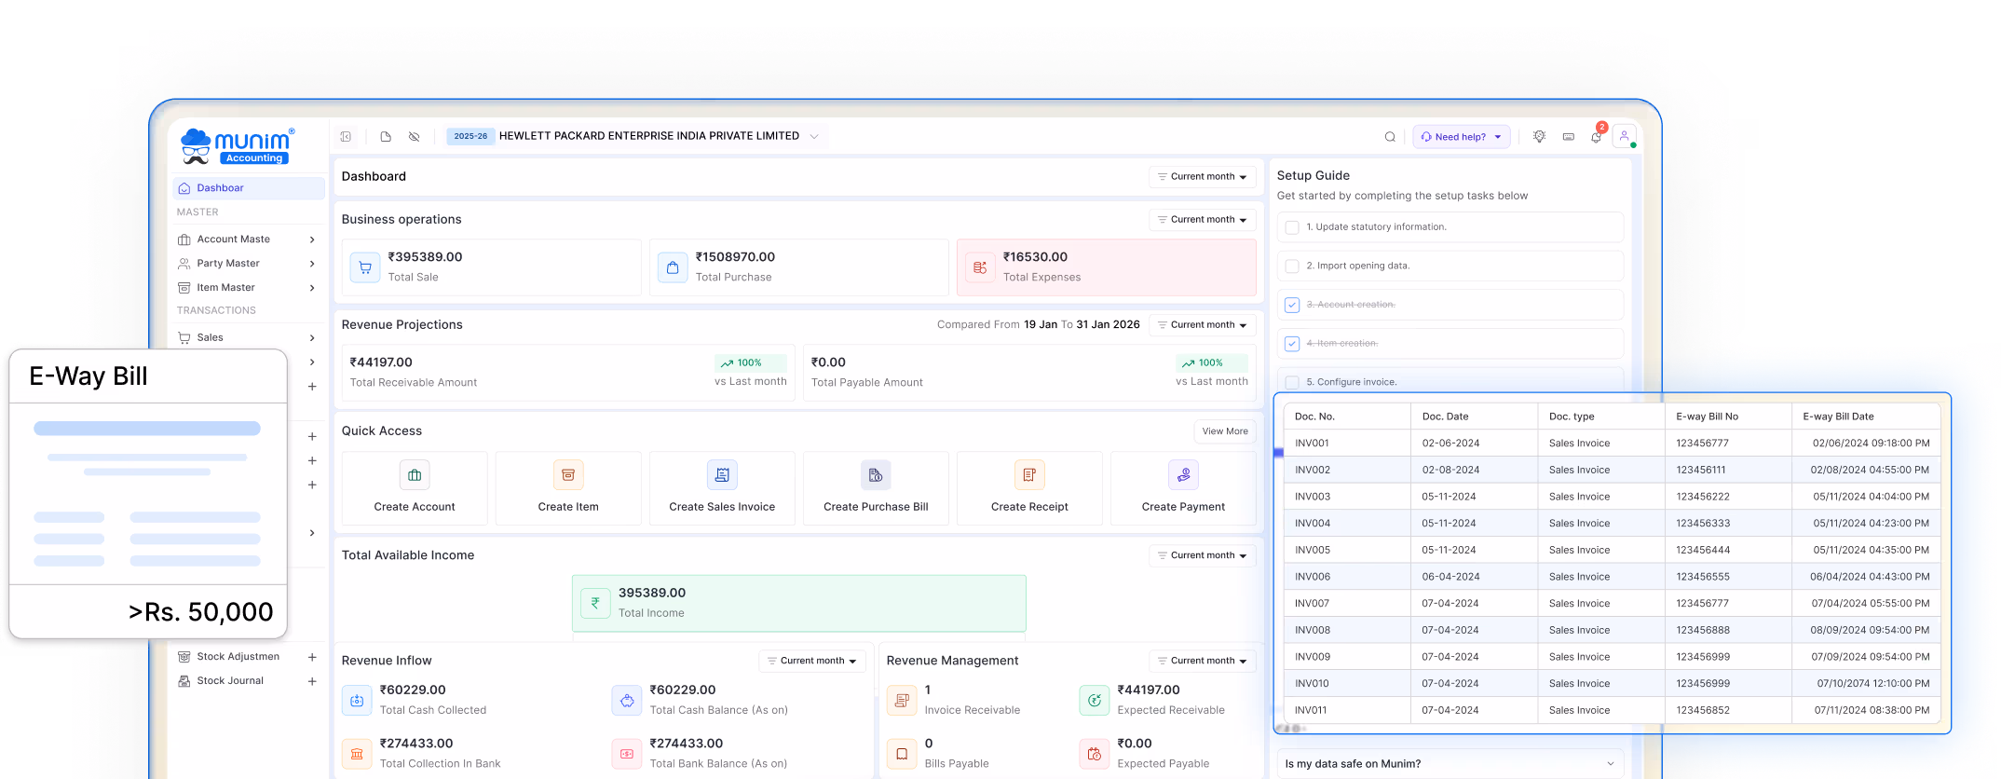Click the Create Sales Invoice icon
Screen dimensions: 2001x779
click(x=722, y=475)
